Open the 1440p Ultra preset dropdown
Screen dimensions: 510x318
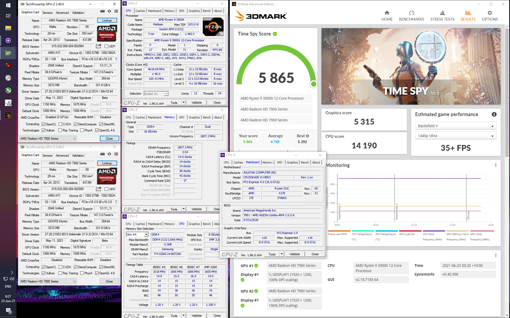[456, 136]
